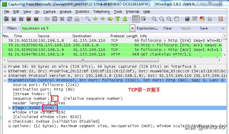Open the Capture menu
The width and height of the screenshot is (229, 134).
pos(49,11)
